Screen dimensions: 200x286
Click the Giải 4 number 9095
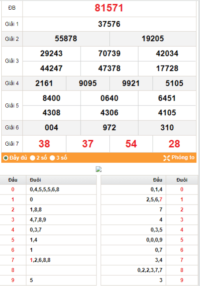88,83
